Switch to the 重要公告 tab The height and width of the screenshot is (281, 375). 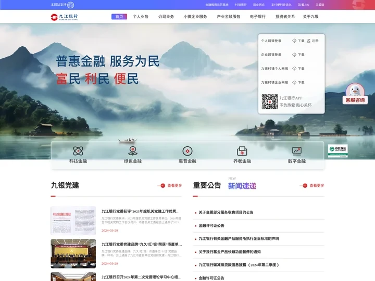click(207, 185)
